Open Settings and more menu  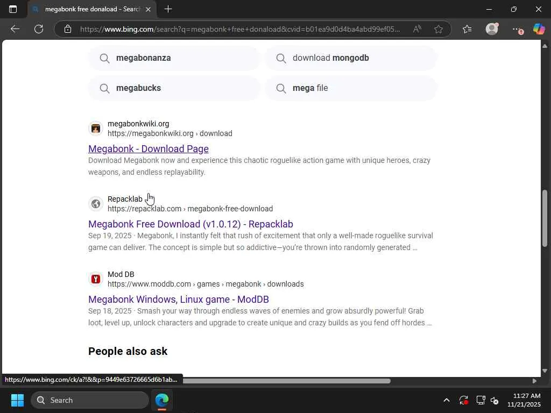517,30
